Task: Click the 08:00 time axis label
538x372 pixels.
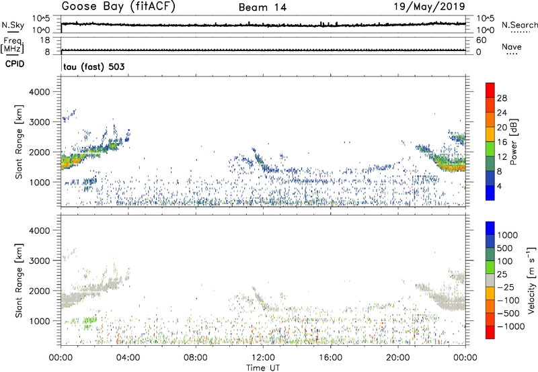Action: tap(196, 358)
